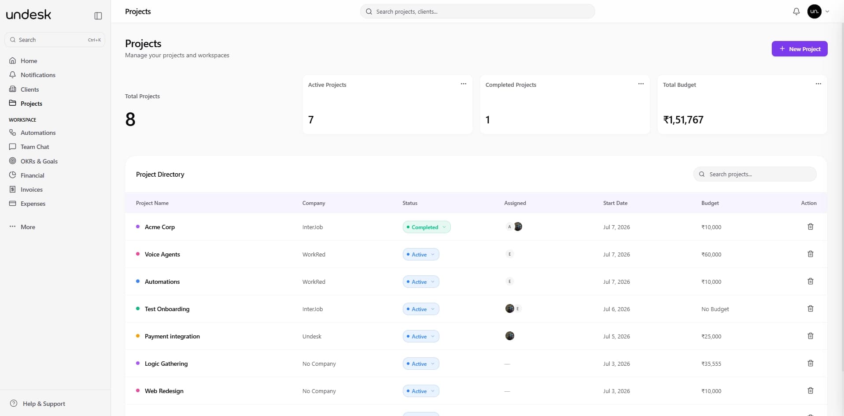This screenshot has width=844, height=416.
Task: Delete the Logic Gathering project
Action: 810,363
